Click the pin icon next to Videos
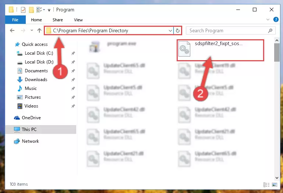The width and height of the screenshot is (283, 193). 73,106
